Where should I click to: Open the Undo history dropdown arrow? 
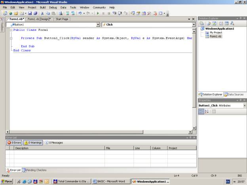pyautogui.click(x=84, y=13)
